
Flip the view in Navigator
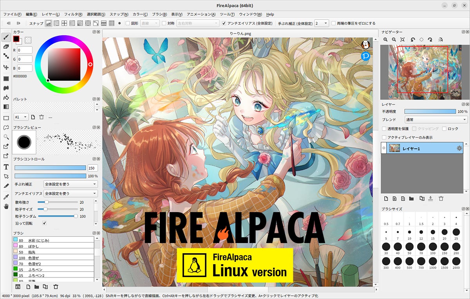441,40
